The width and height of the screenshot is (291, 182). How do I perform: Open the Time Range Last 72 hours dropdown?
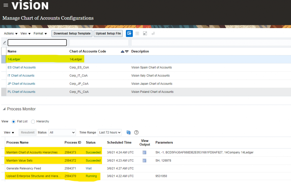tap(110, 133)
